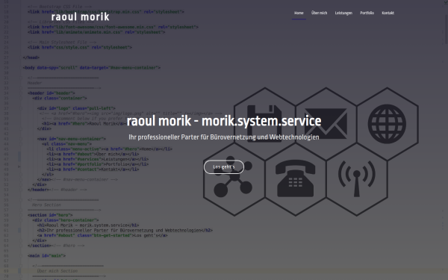Click the headline "raoul morik - morik.system.service"
This screenshot has width=448, height=280.
click(x=224, y=121)
